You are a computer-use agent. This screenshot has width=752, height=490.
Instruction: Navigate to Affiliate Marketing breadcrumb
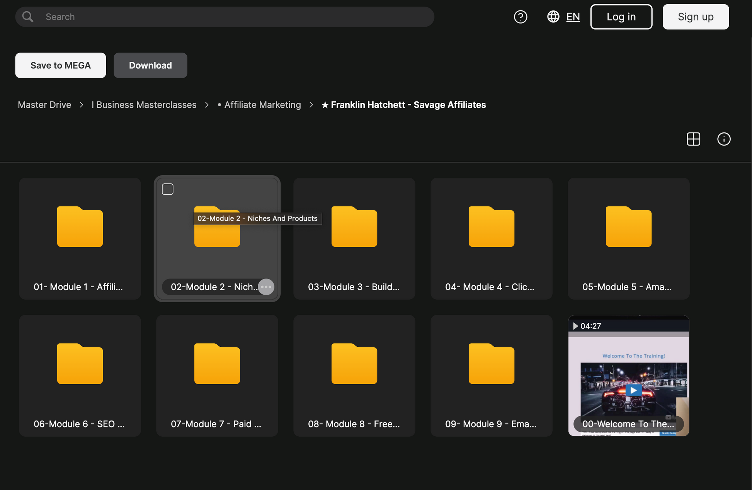259,105
